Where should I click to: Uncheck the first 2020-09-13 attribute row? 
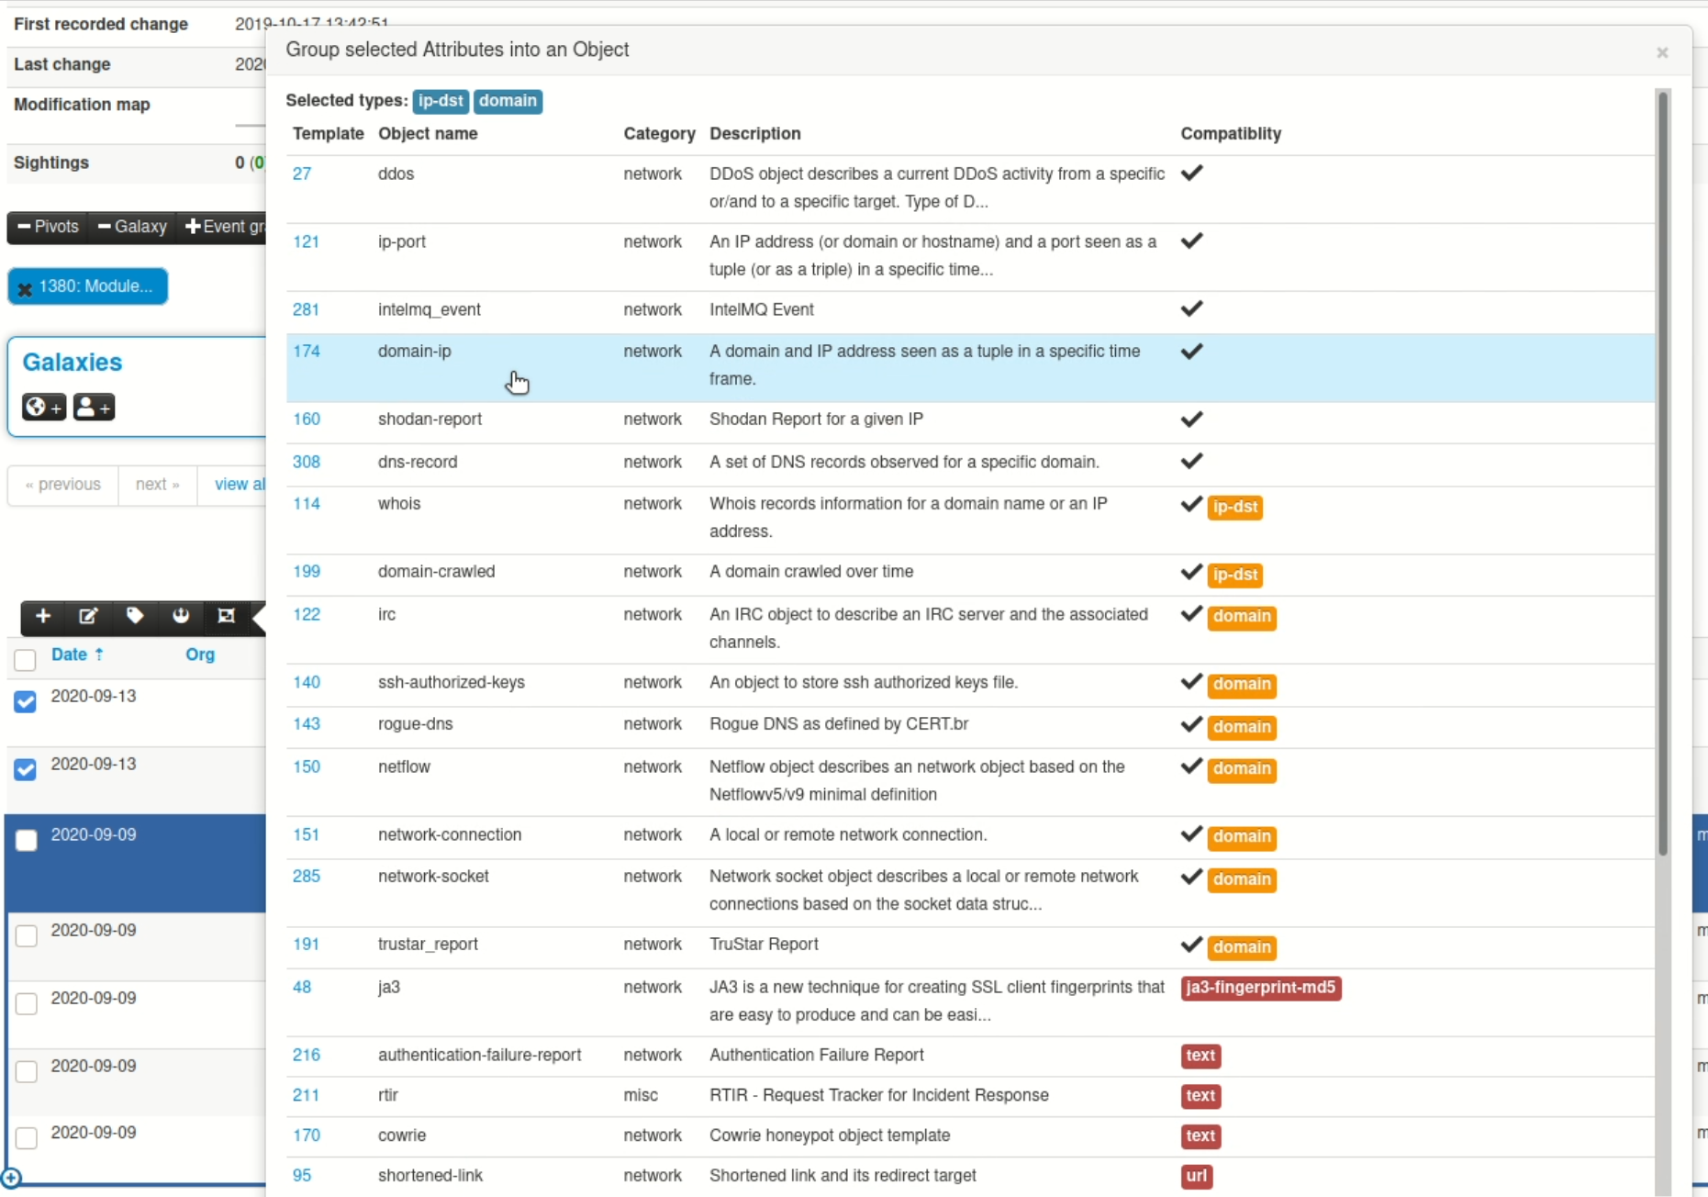point(25,701)
